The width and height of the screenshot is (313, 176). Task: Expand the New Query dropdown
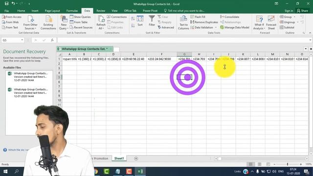[64, 22]
